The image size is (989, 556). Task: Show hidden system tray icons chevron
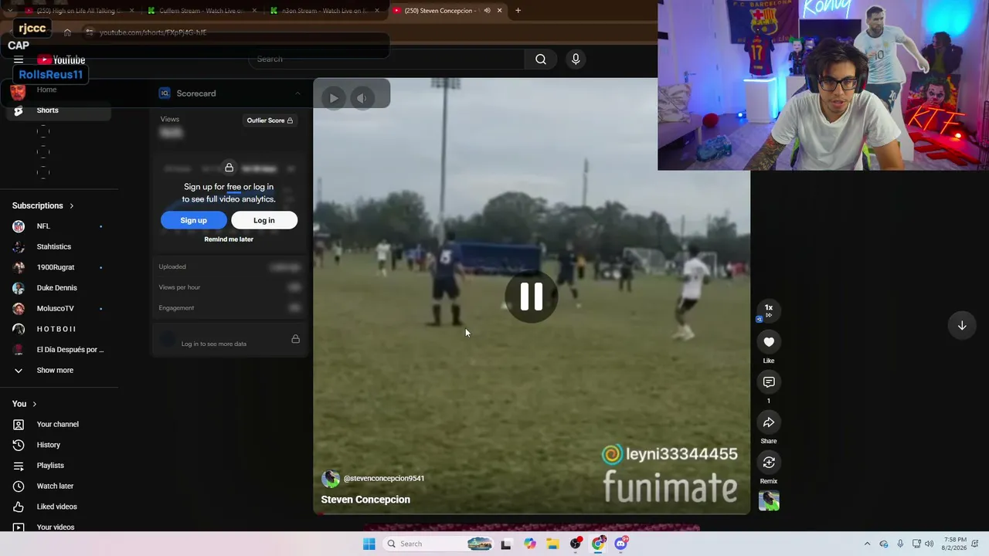click(867, 544)
